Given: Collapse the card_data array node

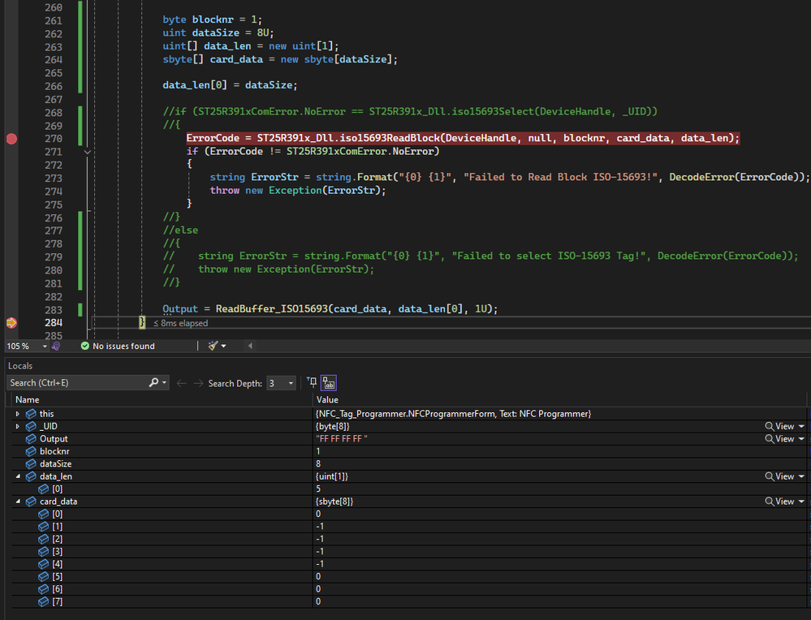Looking at the screenshot, I should tap(18, 502).
